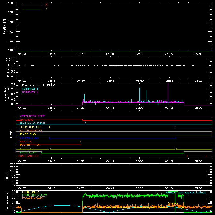This screenshot has height=215, width=215.
Task: Click the cyan Collimator 8 spike at 05:00
Action: pos(140,95)
